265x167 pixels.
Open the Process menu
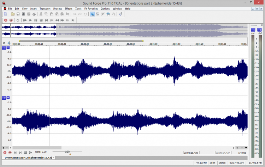[x=58, y=8]
